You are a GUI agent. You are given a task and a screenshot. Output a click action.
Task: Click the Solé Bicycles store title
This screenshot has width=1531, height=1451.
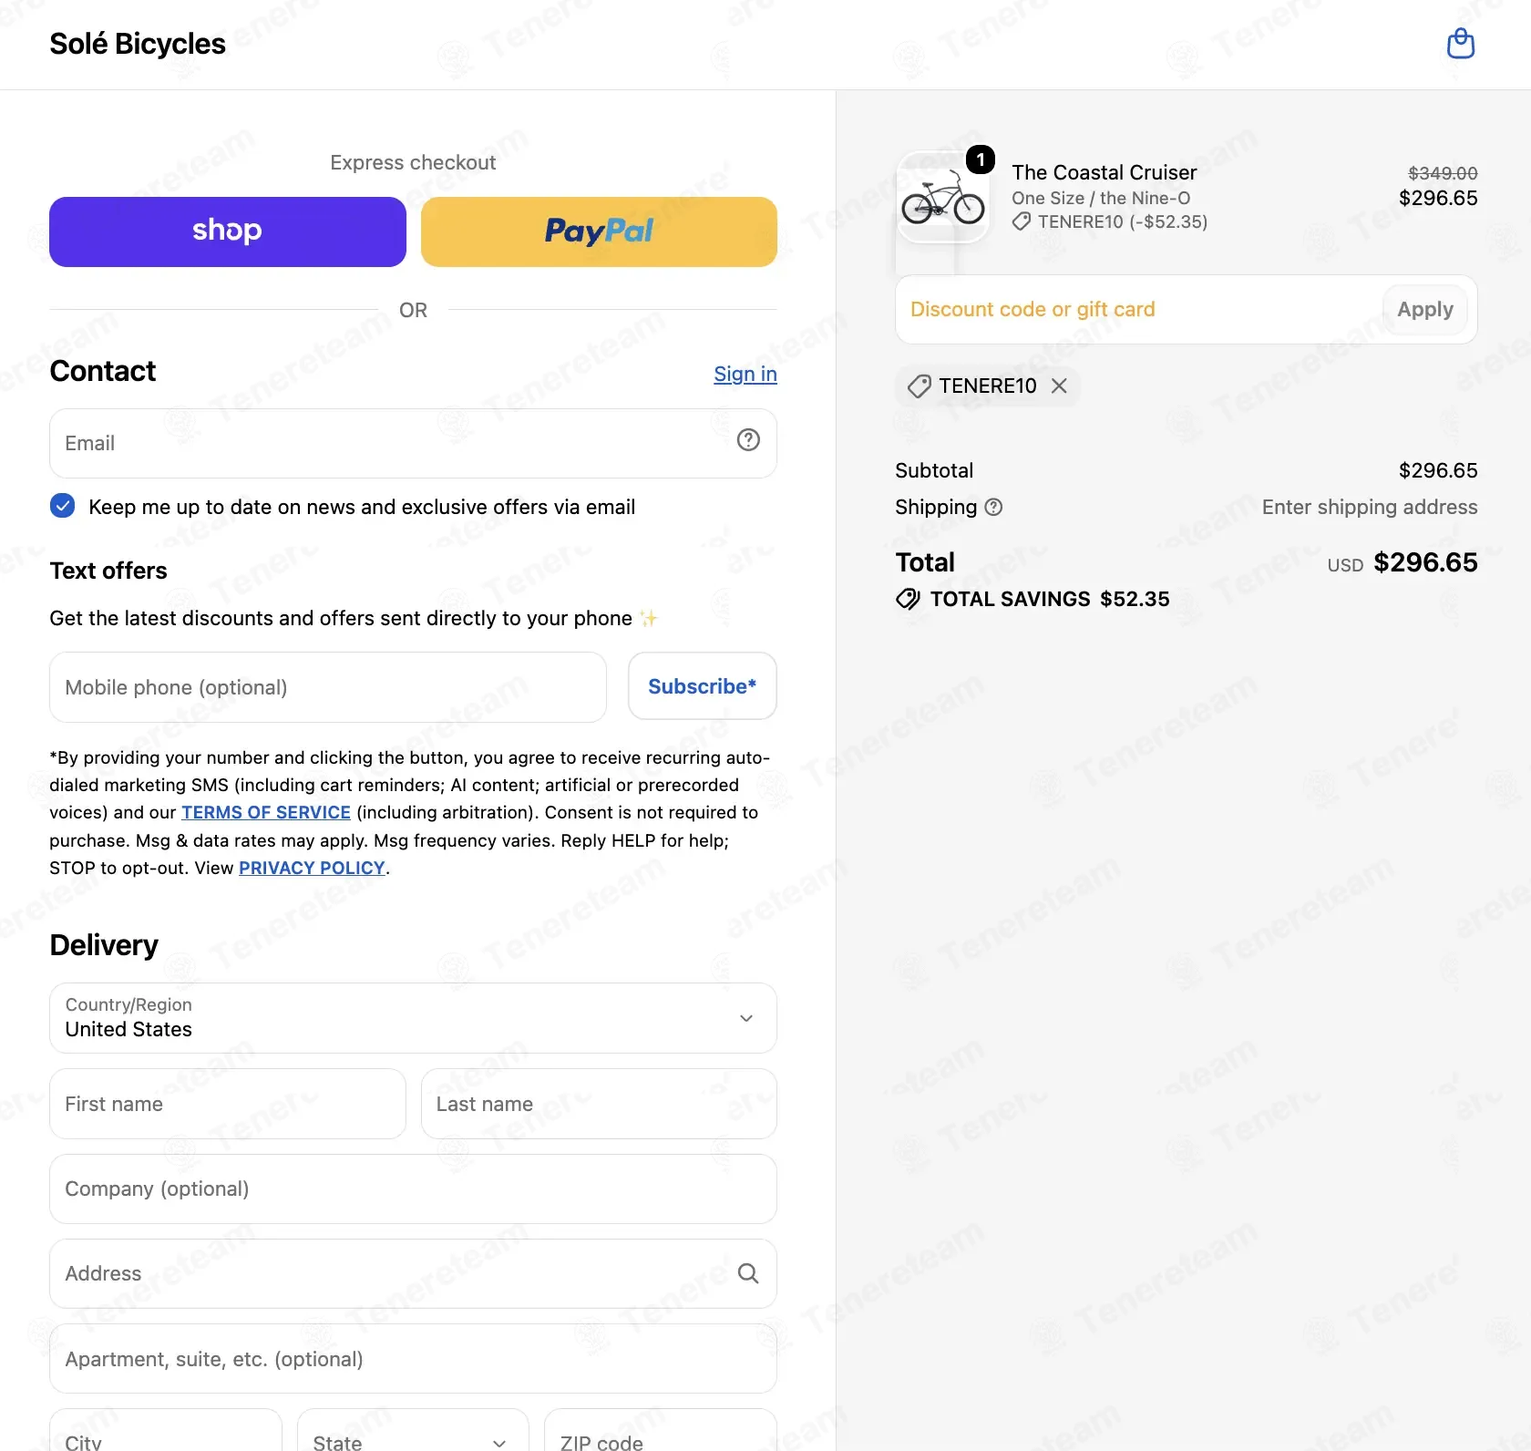(x=138, y=44)
